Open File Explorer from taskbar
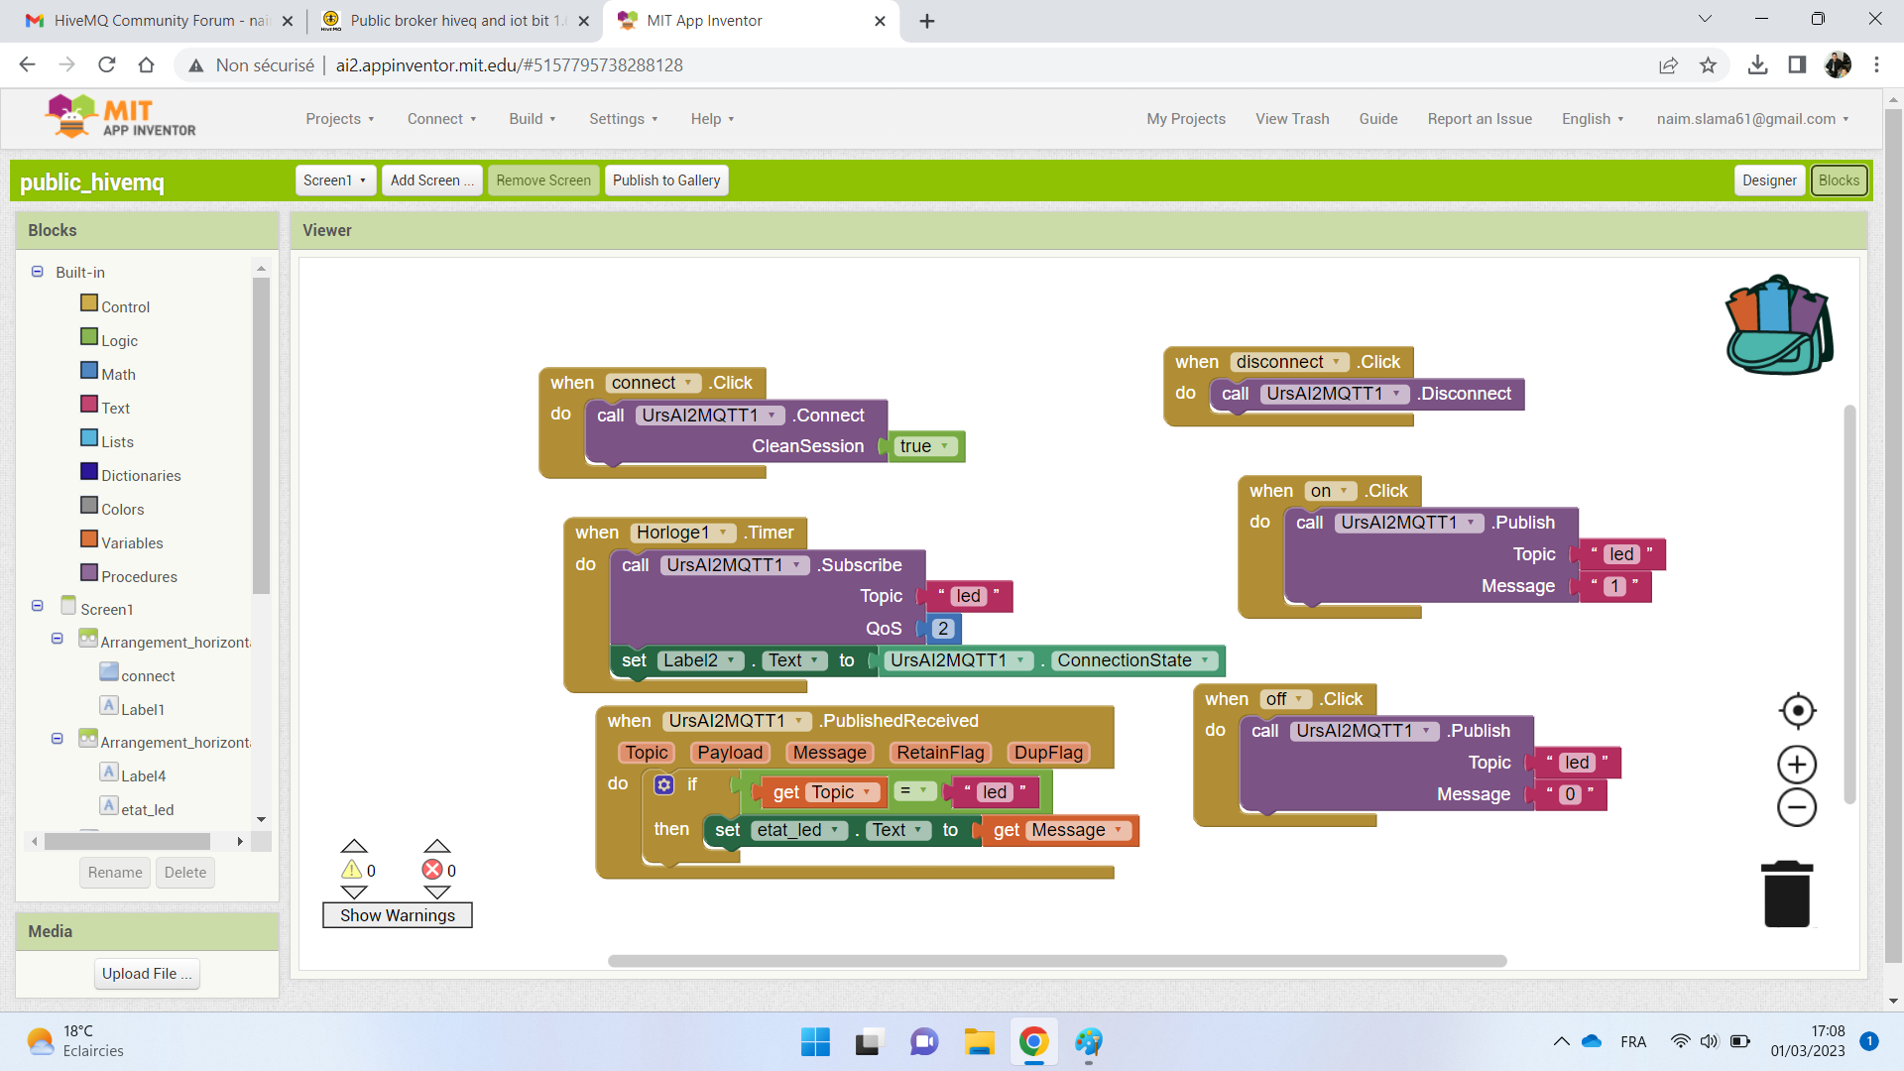The image size is (1904, 1071). point(979,1042)
